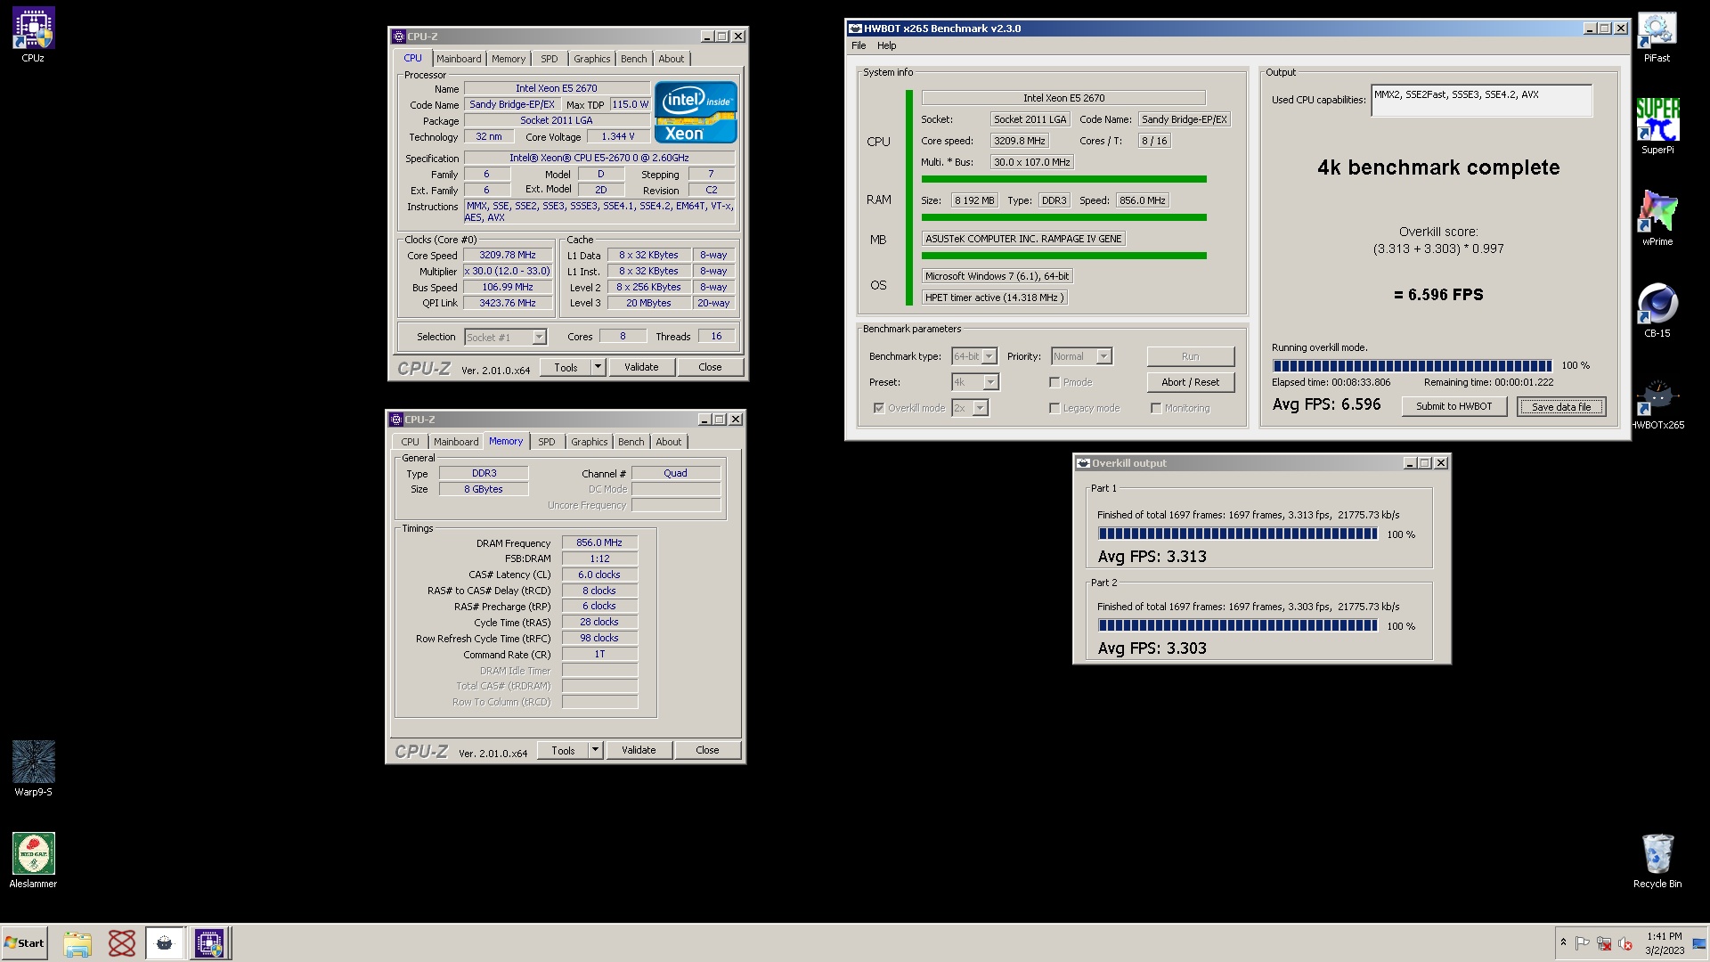Launch the wPrime desktop icon
This screenshot has width=1710, height=962.
[1657, 218]
